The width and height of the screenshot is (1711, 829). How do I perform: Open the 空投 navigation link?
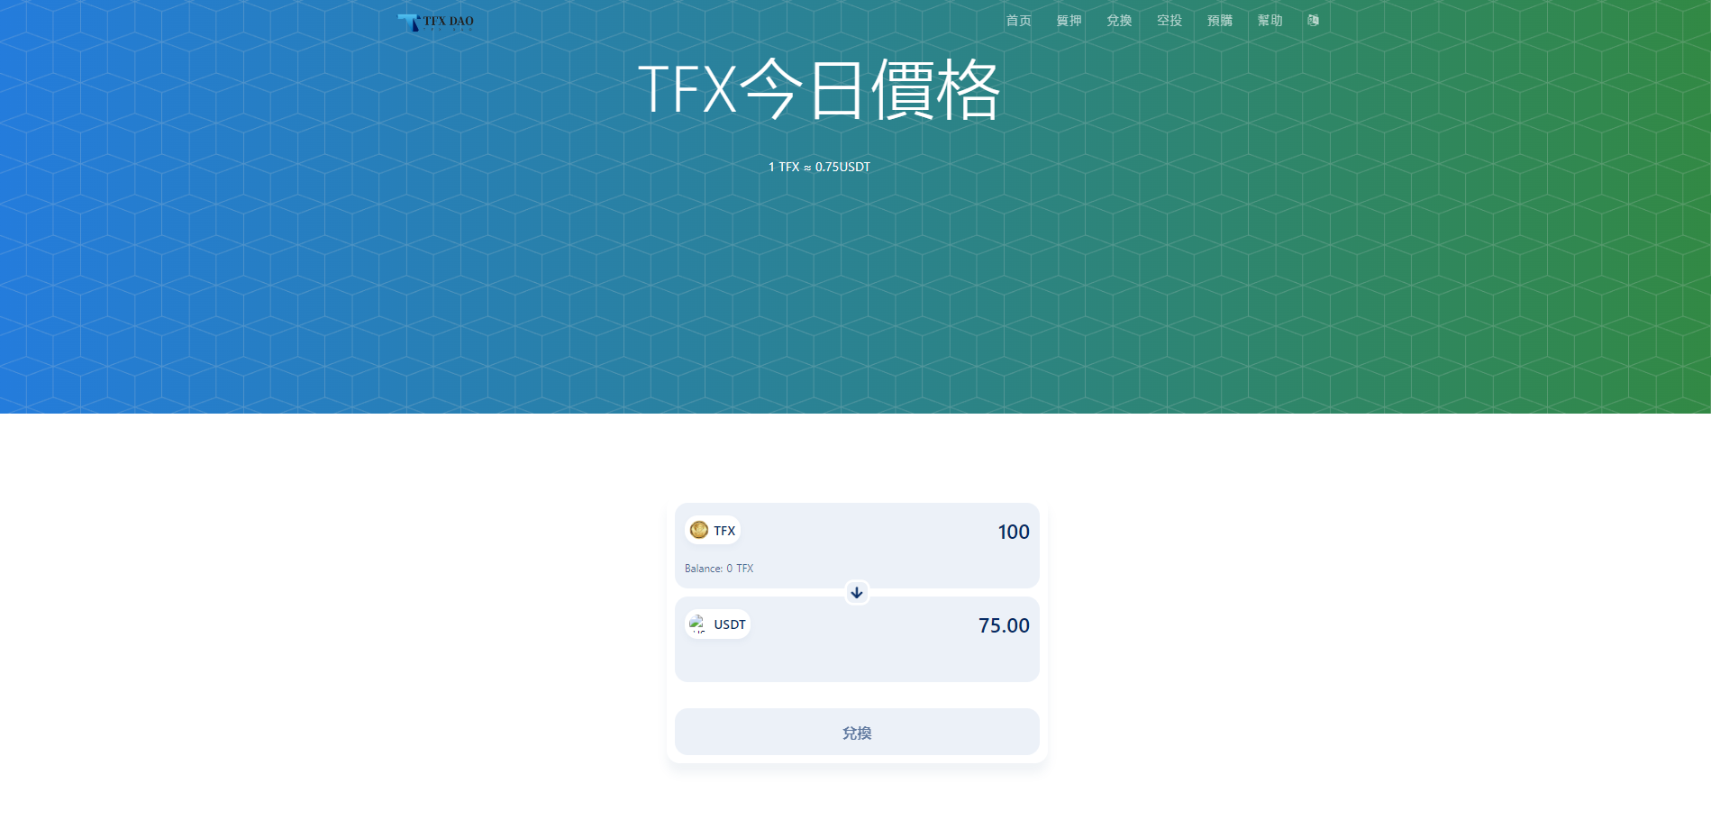pos(1169,20)
